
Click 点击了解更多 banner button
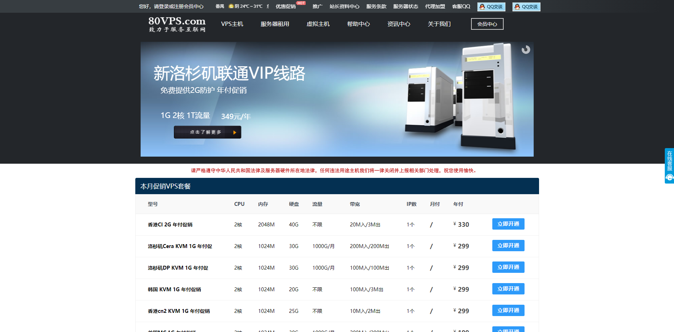tap(207, 132)
